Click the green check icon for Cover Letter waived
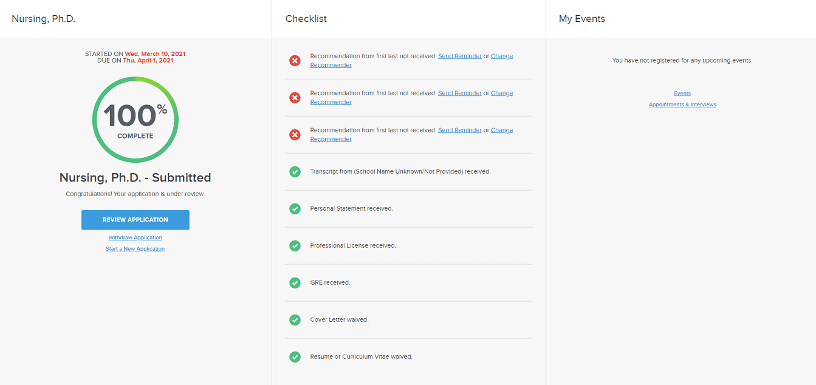 tap(295, 320)
